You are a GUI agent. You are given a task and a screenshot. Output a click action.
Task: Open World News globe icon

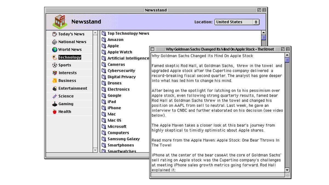pos(55,50)
